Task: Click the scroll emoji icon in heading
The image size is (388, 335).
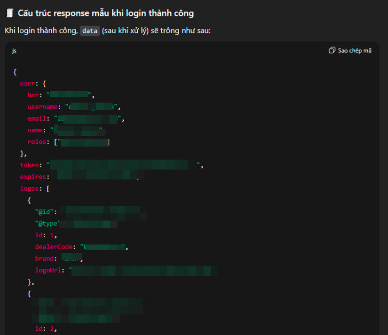Action: (x=10, y=13)
